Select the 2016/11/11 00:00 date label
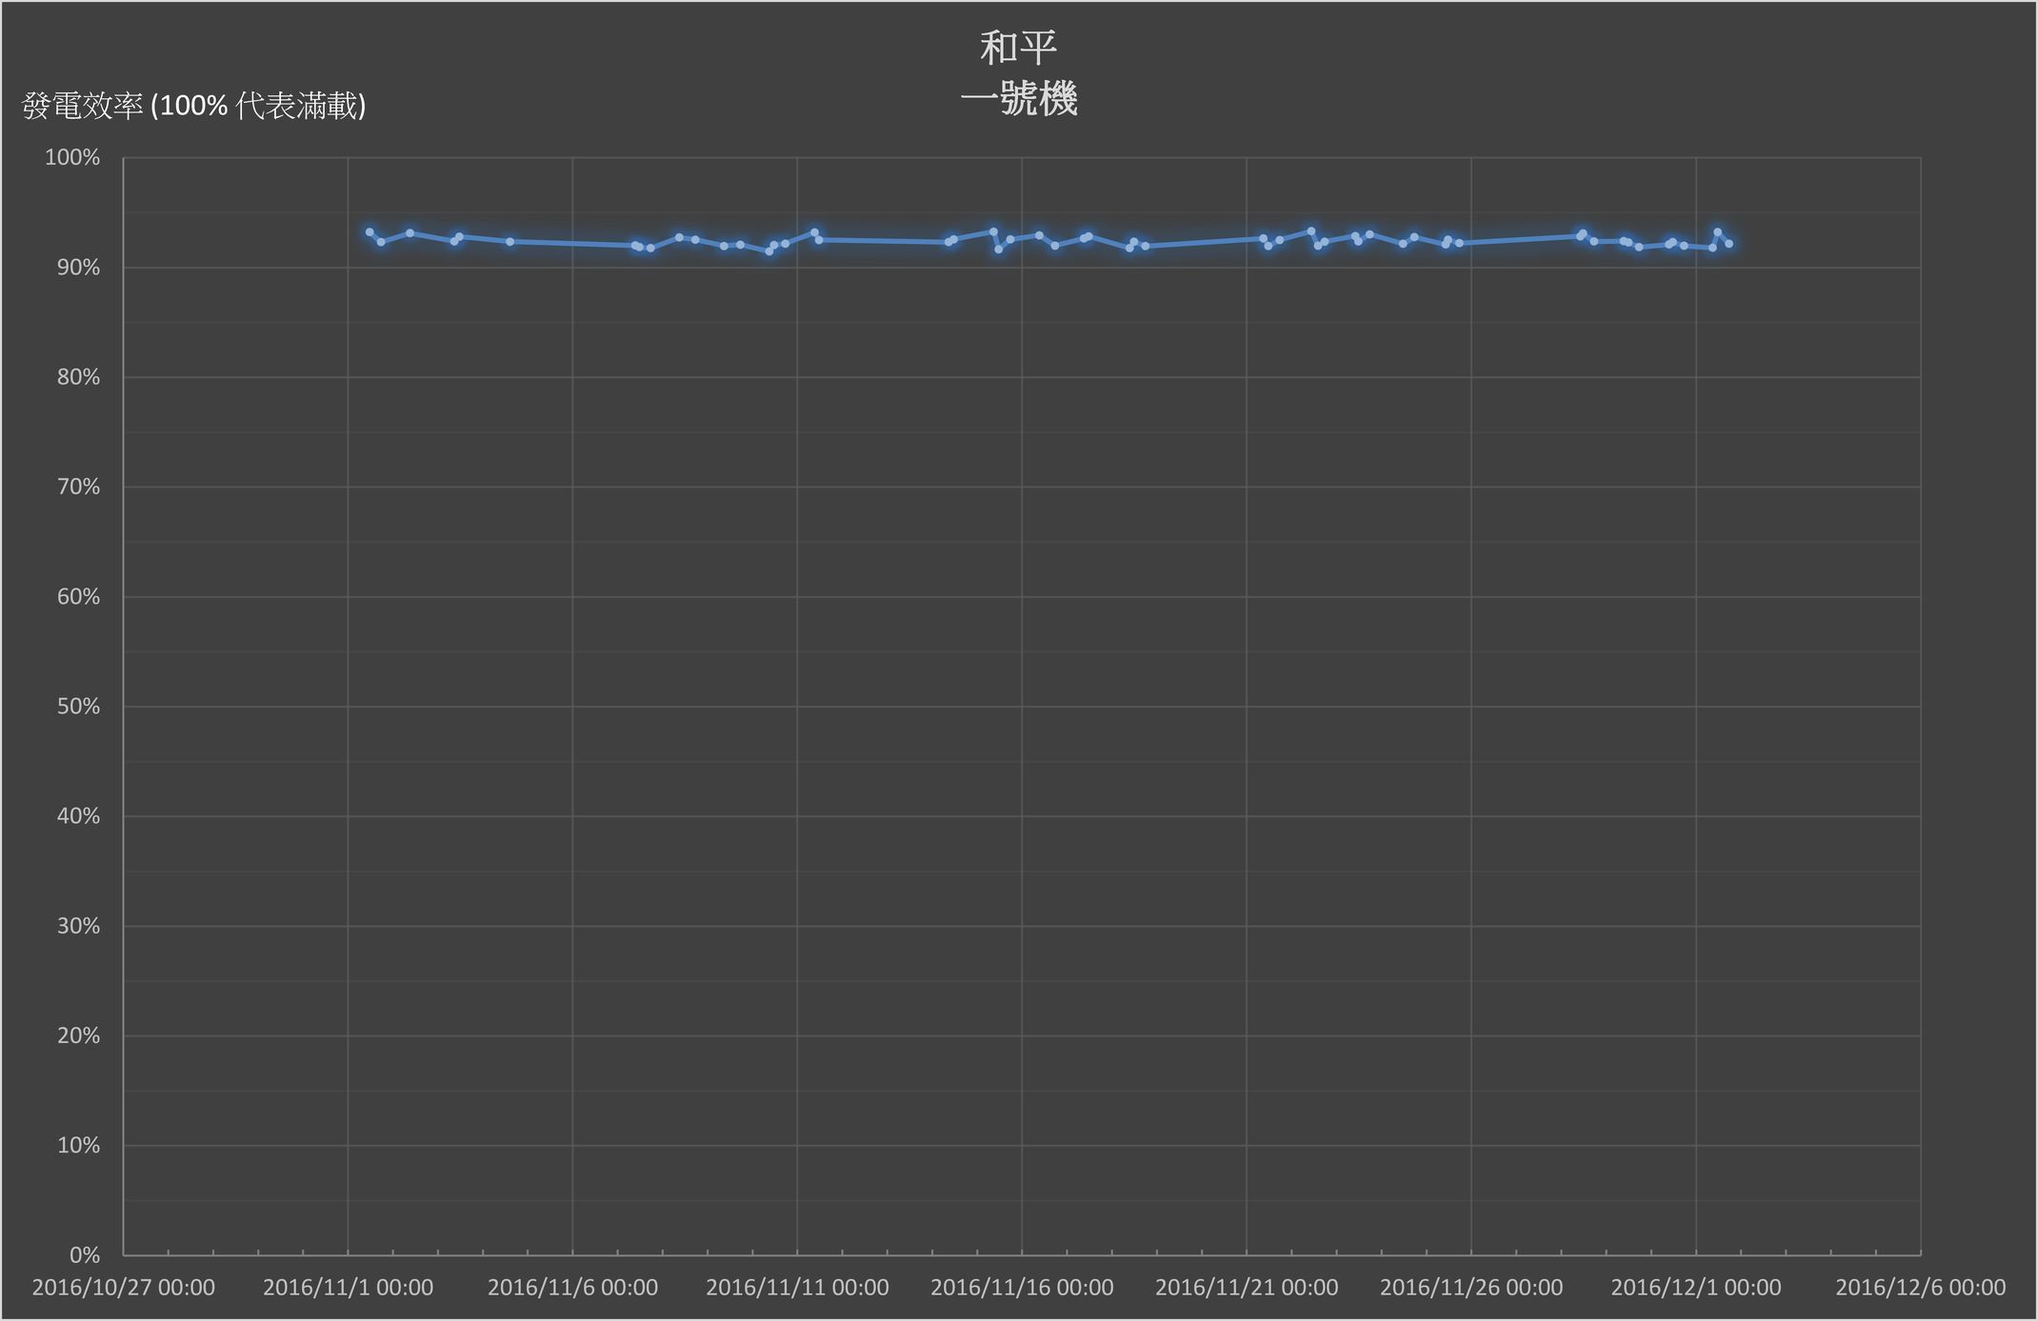Screen dimensions: 2038x1321 pos(797,1288)
